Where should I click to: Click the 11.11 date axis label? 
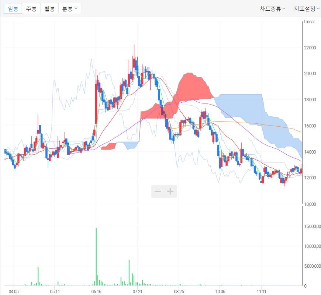pos(262,291)
